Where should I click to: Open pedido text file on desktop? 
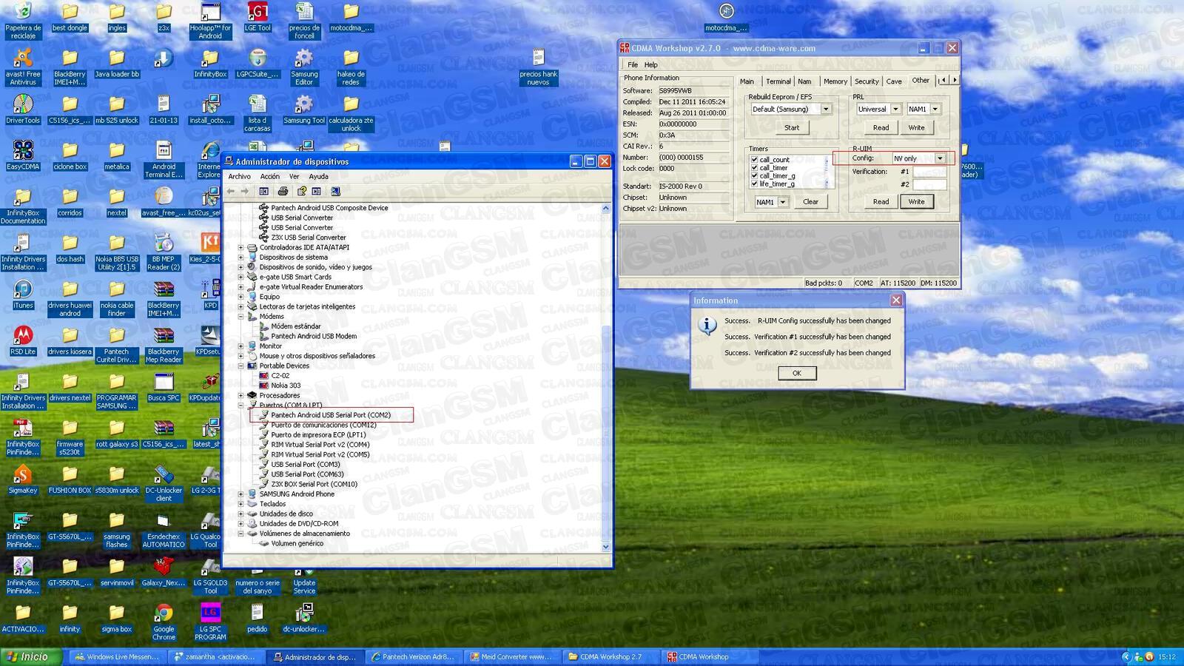coord(257,618)
